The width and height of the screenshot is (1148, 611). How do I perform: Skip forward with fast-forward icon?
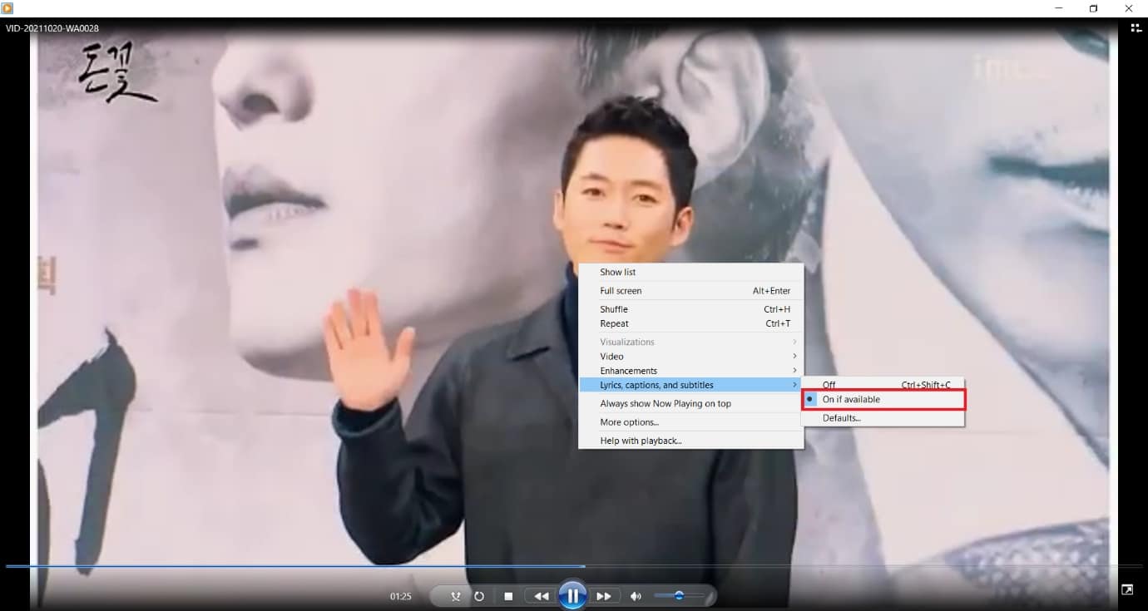click(604, 595)
